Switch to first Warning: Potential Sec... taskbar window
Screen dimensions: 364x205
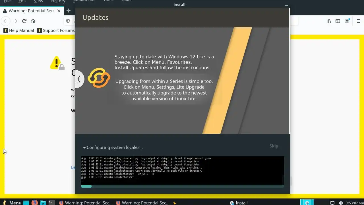click(x=86, y=203)
